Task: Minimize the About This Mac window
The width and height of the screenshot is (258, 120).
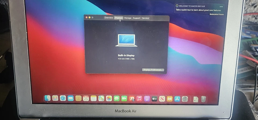Action: 89,17
